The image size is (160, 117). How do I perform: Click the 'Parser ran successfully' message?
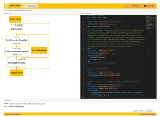click(16, 107)
